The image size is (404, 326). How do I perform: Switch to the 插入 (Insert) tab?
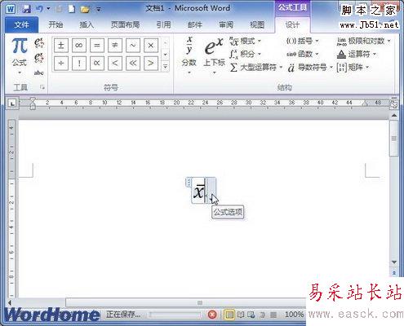coord(87,25)
